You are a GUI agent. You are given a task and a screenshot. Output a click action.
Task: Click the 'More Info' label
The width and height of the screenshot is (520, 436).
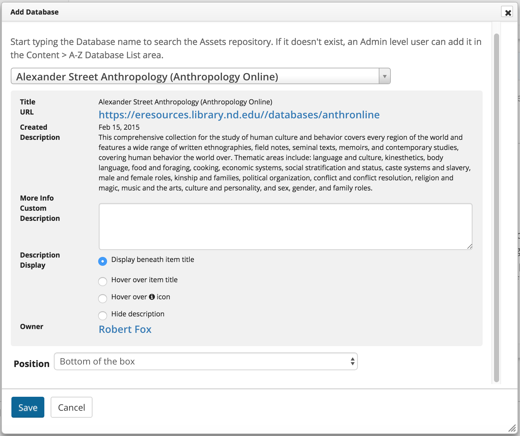tap(37, 198)
